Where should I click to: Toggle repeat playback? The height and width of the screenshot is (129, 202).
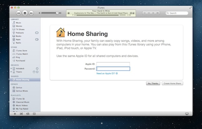pos(28,114)
